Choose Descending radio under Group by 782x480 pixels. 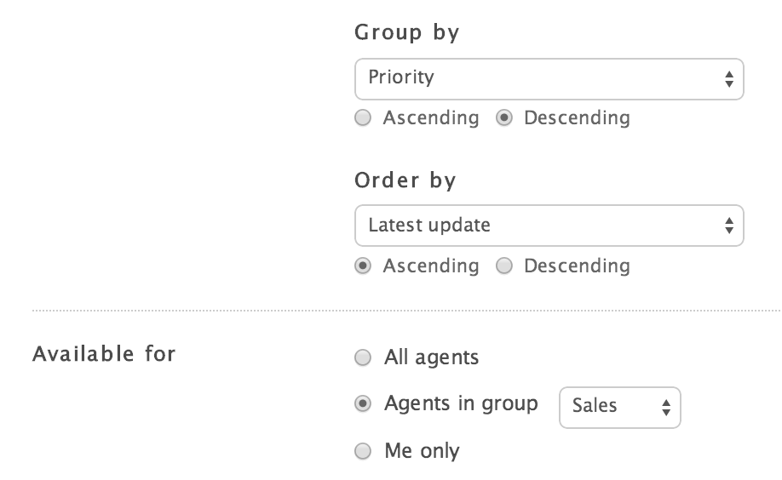(x=504, y=118)
